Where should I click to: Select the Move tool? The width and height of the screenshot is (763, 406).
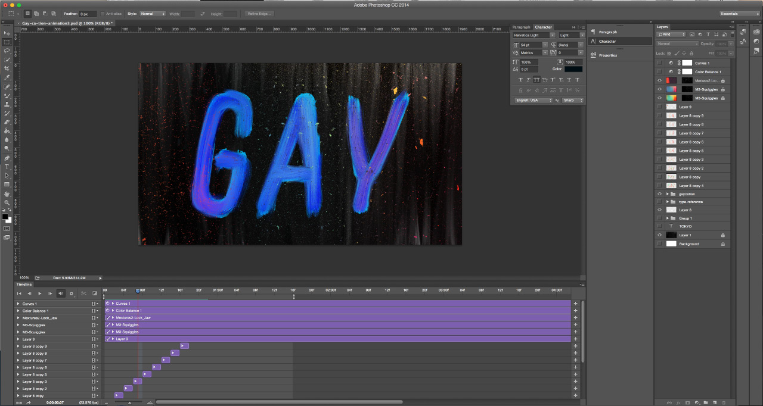(x=7, y=33)
